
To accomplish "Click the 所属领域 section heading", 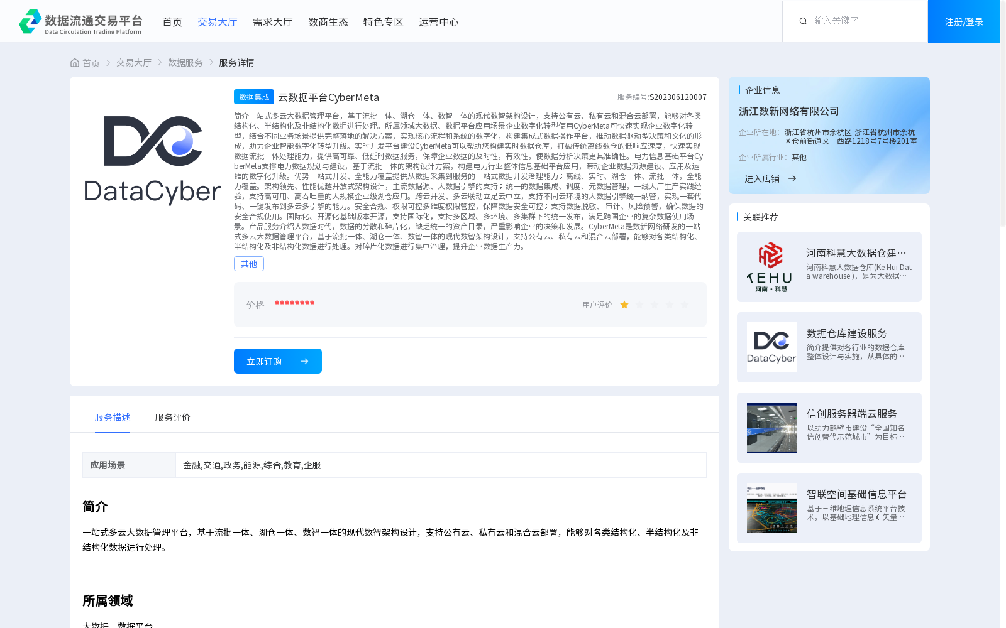I will (108, 601).
